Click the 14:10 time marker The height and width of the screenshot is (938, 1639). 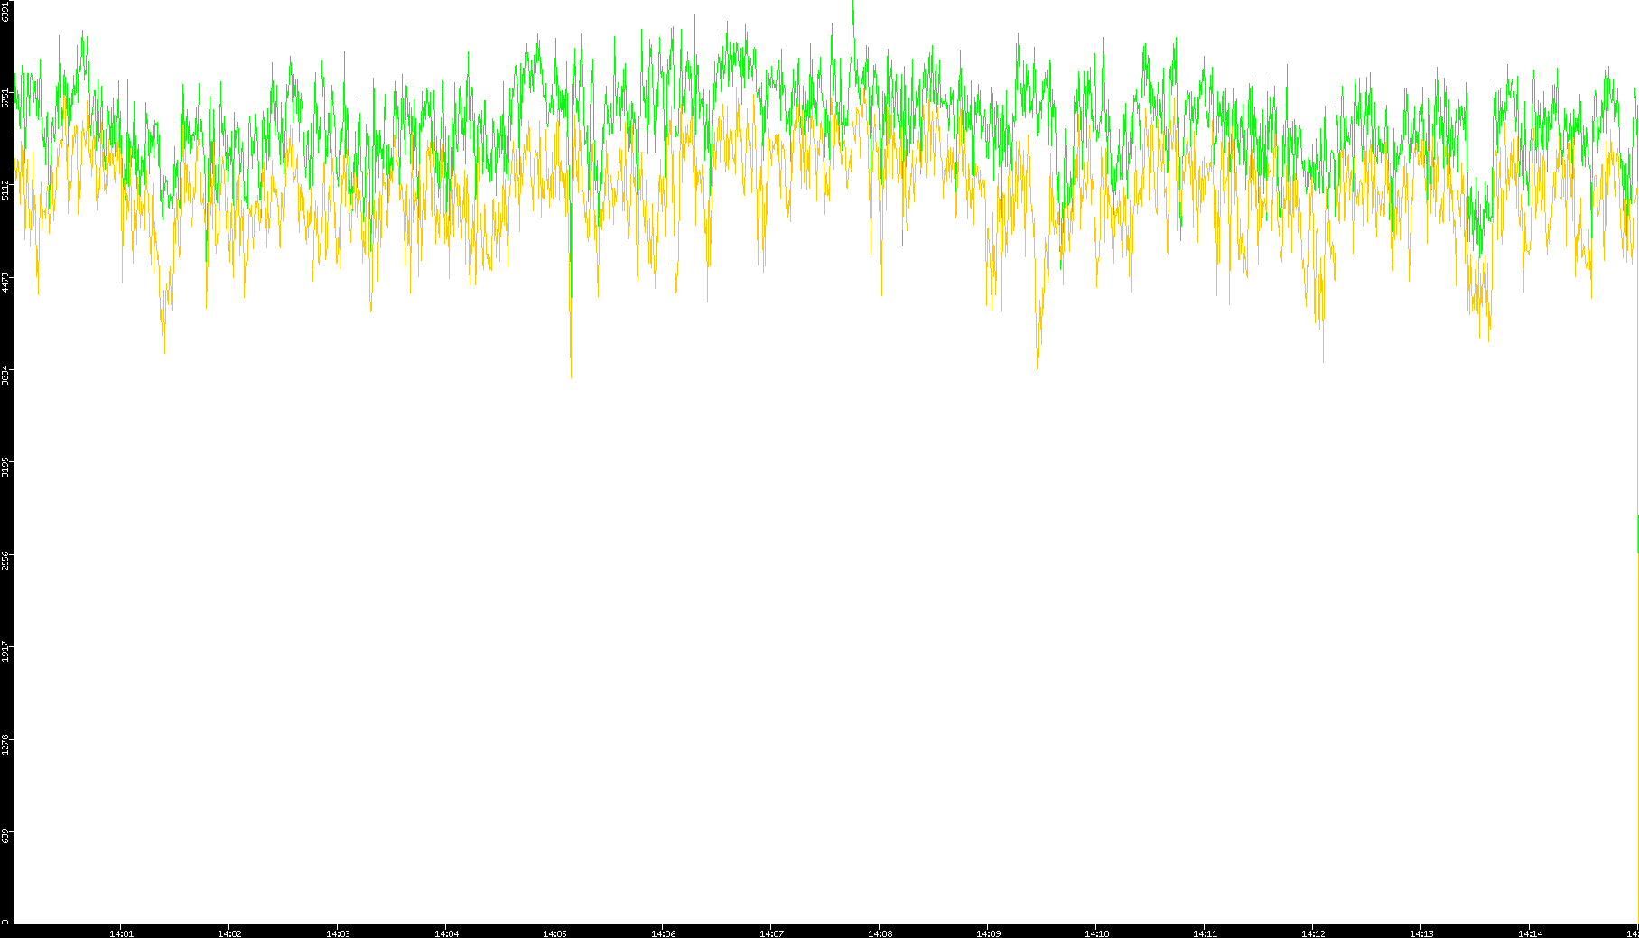[x=1096, y=933]
